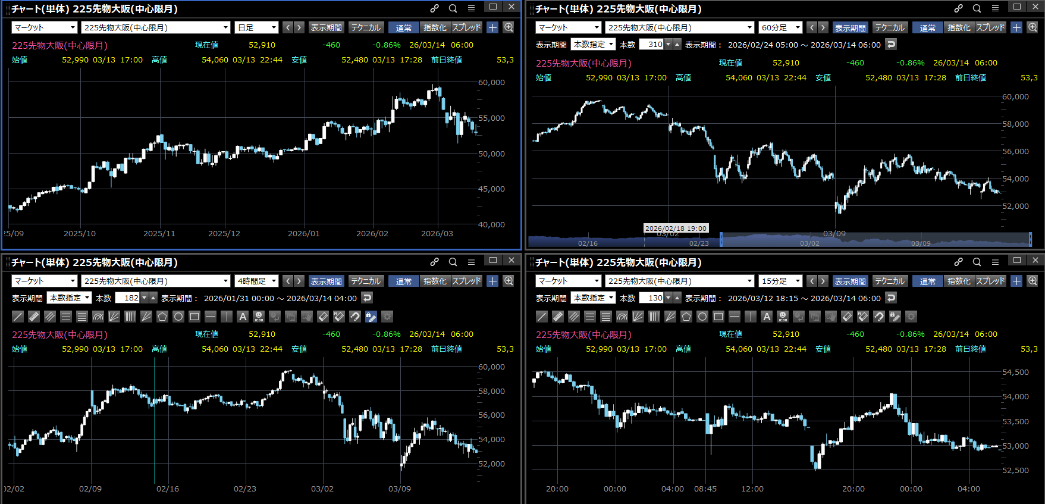
Task: Select the trend line drawing tool in 4時間足 chart
Action: coord(18,317)
